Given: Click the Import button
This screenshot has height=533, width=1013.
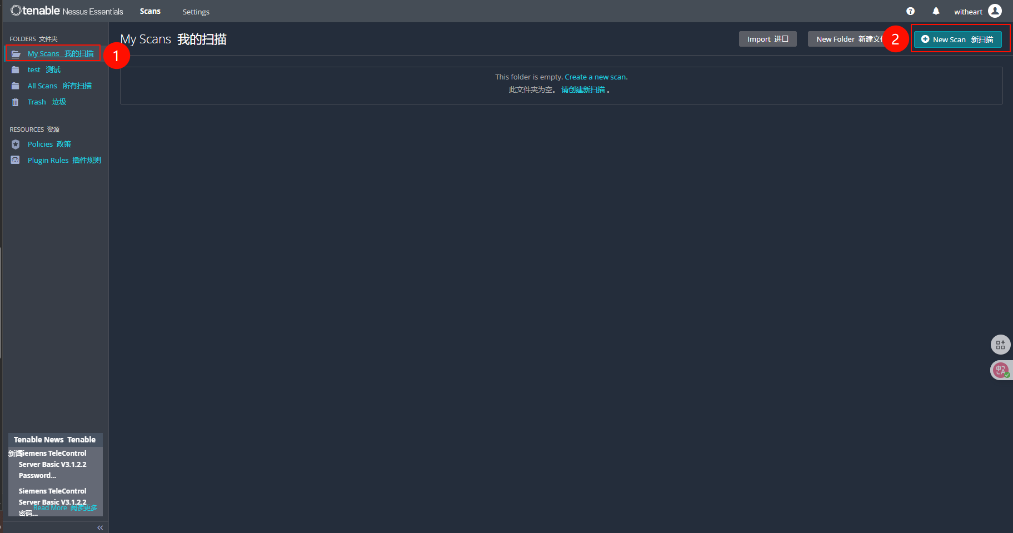Looking at the screenshot, I should (767, 39).
